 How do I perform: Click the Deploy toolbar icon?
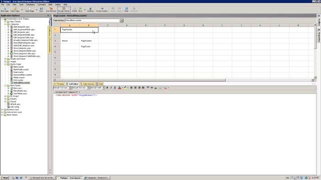90,9
